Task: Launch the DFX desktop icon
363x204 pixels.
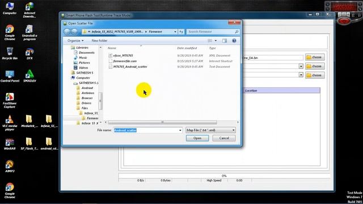Action: [29, 54]
